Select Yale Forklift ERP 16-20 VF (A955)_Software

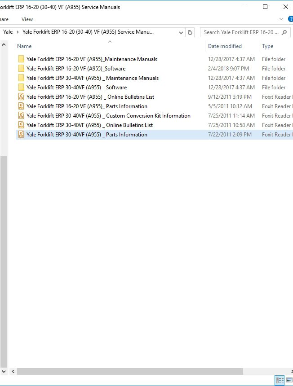click(76, 68)
